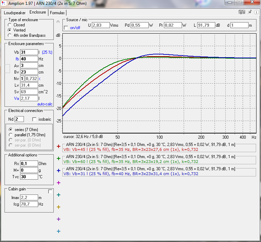
Task: Toggle the Source / mic on/off checkbox
Action: coord(66,28)
